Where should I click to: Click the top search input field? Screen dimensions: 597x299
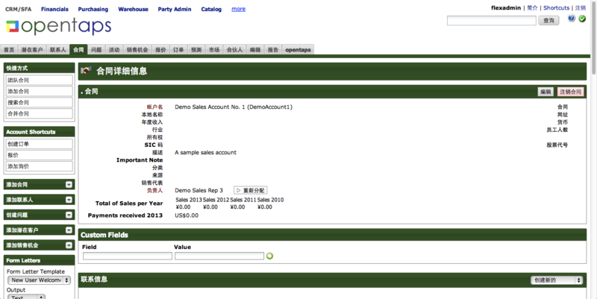pos(492,21)
